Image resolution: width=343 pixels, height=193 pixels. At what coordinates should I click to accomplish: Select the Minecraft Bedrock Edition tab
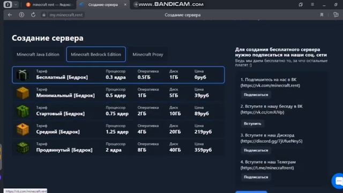[x=96, y=54]
